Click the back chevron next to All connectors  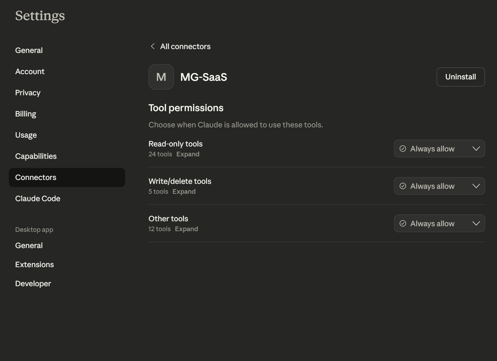point(152,46)
